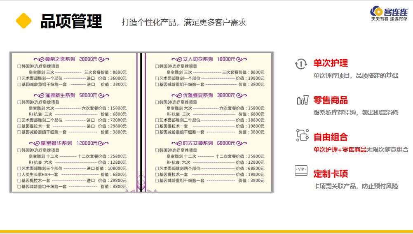Click the slogan 天天有客 连连有单

(389, 19)
